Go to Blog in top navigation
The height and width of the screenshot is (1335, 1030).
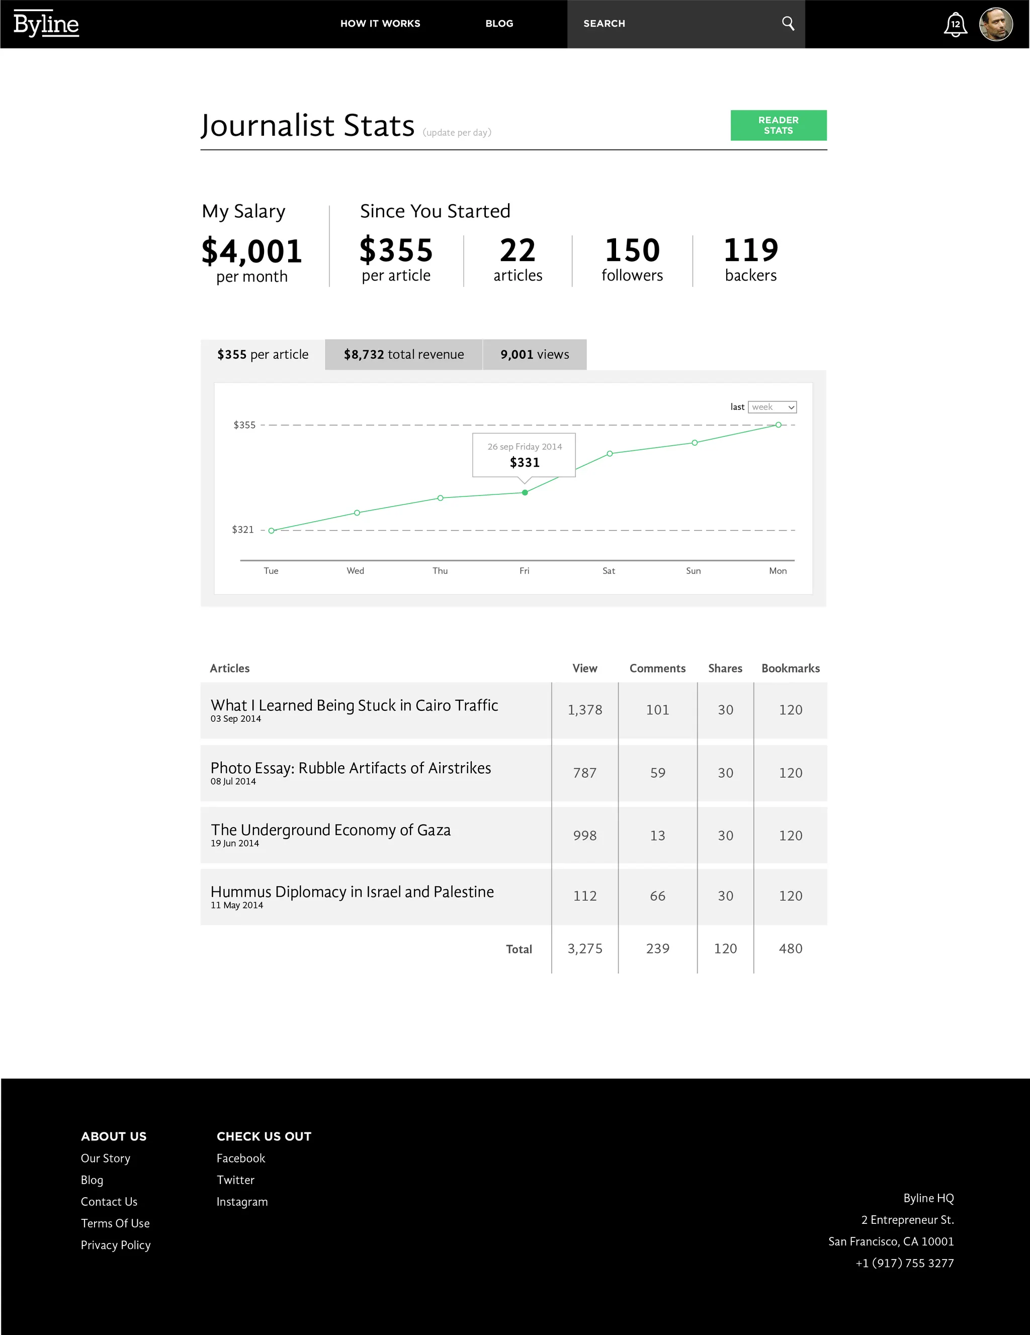coord(499,24)
